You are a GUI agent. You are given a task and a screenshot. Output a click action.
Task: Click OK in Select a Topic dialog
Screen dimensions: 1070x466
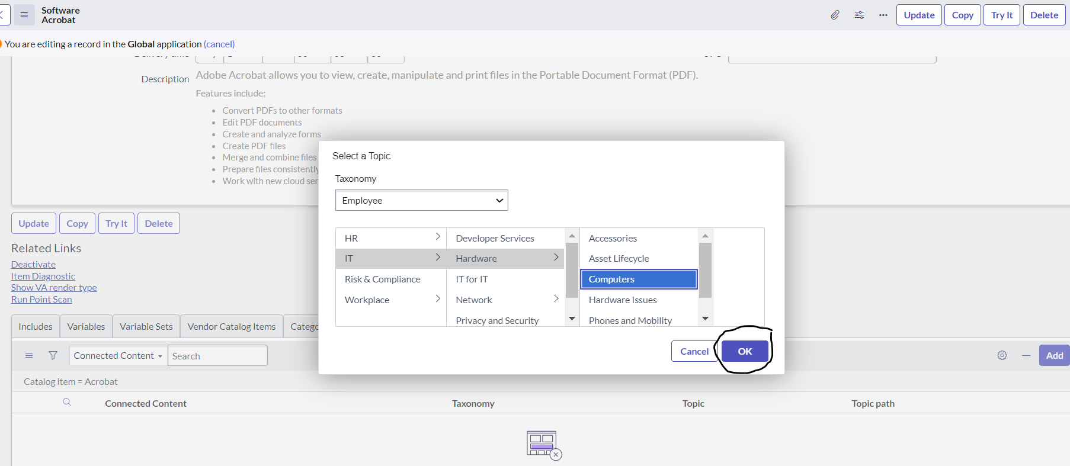tap(745, 351)
